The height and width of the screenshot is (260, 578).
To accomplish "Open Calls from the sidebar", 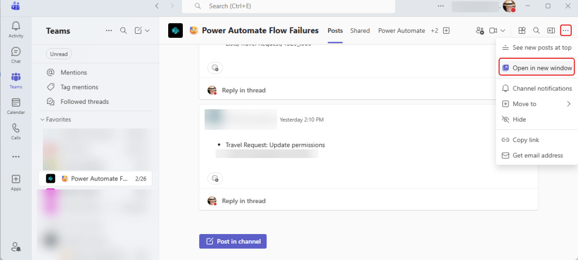I will 16,131.
